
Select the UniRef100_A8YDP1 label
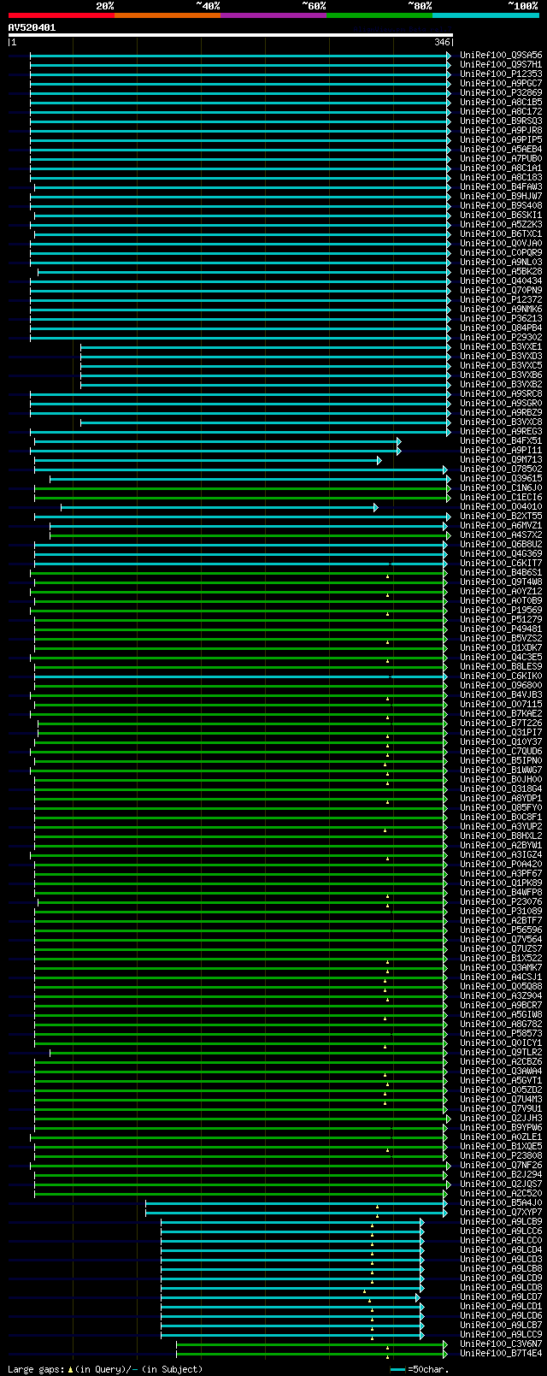click(501, 799)
